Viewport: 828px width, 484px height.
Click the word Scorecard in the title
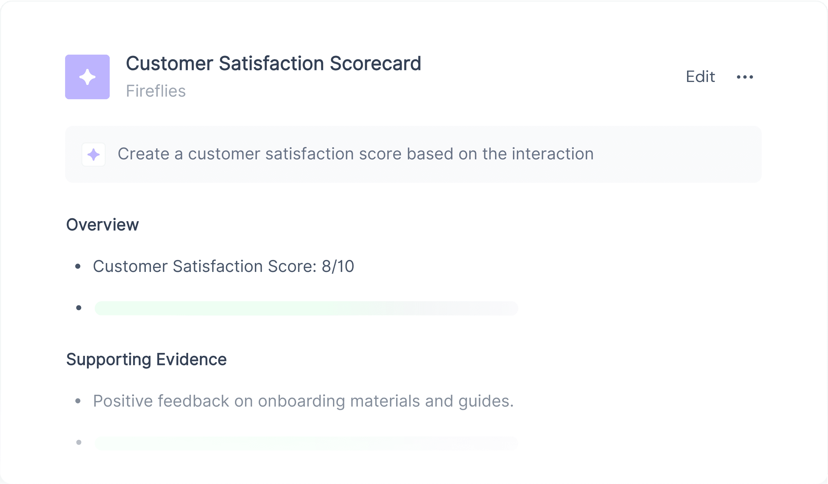pyautogui.click(x=375, y=63)
